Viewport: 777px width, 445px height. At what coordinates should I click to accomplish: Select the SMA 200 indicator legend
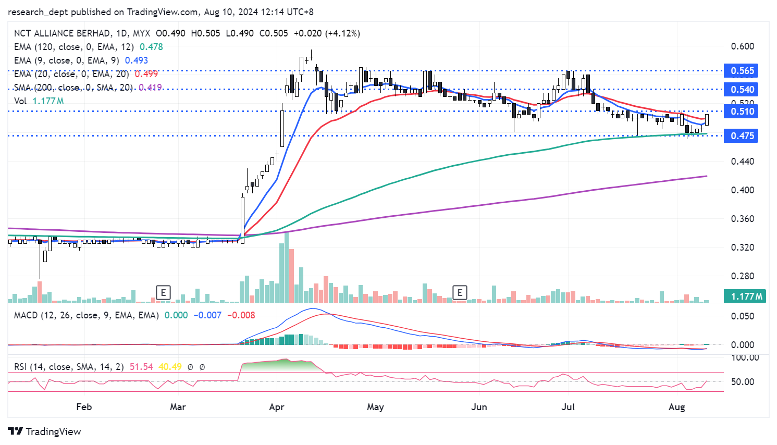point(73,88)
